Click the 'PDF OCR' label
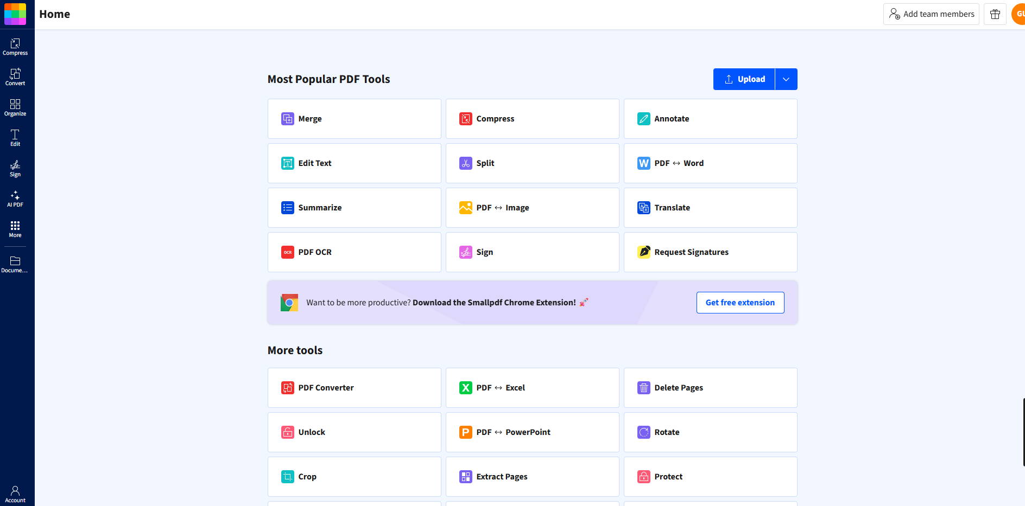 (315, 252)
